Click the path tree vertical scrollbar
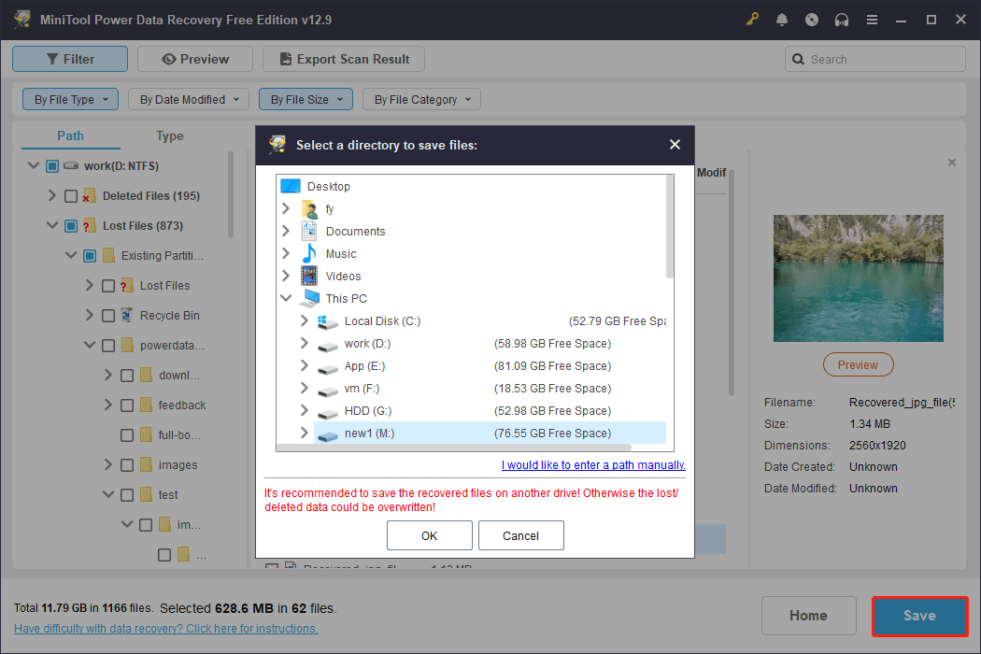This screenshot has height=654, width=981. (x=231, y=194)
